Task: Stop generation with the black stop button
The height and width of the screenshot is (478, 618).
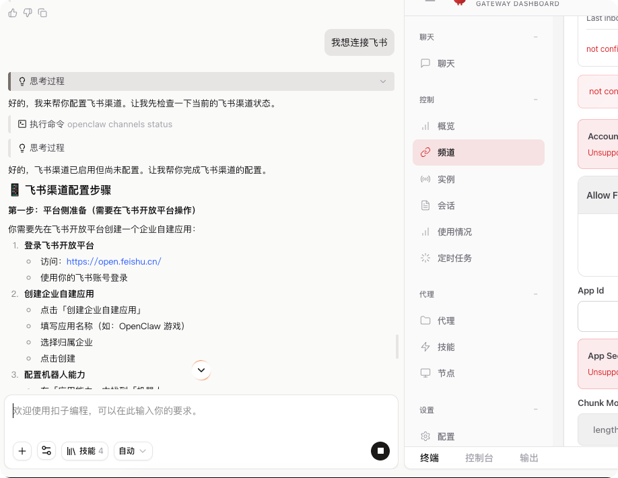Action: [x=380, y=451]
